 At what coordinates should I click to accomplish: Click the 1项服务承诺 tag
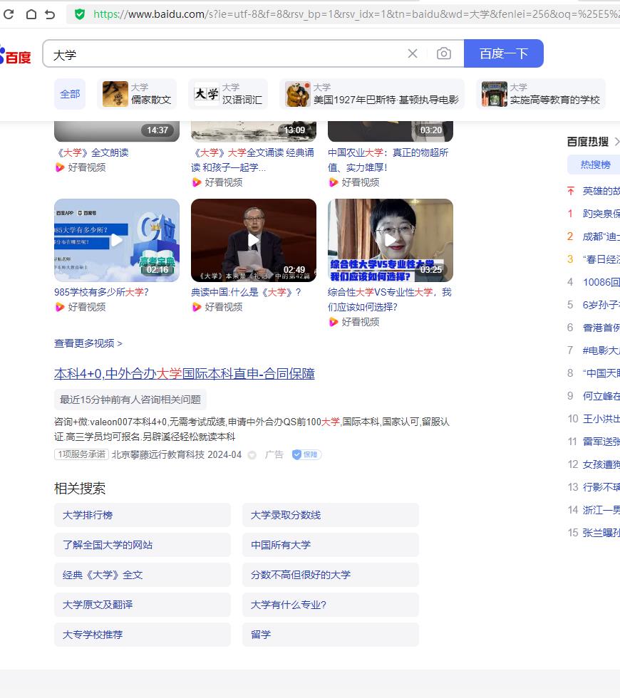tap(81, 454)
